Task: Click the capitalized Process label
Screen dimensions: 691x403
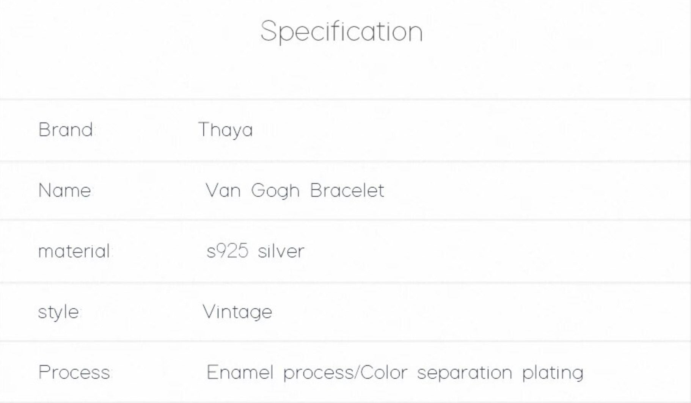Action: pos(74,372)
